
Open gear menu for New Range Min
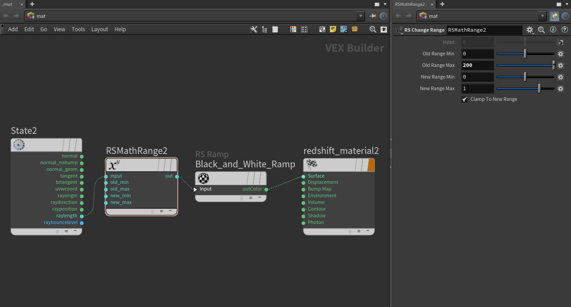click(561, 77)
